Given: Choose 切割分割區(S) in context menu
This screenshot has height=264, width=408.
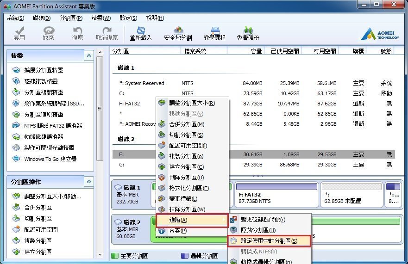Looking at the screenshot, I should click(x=192, y=135).
